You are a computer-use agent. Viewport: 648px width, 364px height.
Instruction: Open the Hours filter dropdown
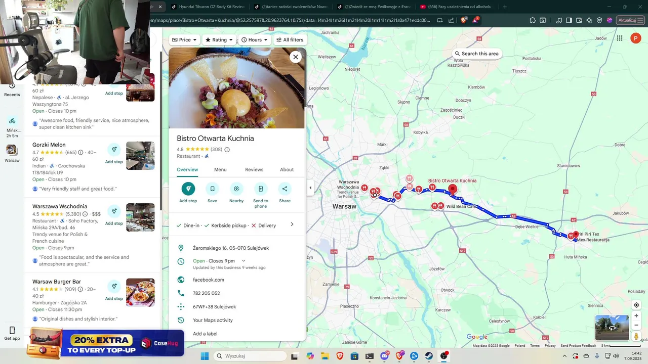coord(254,40)
